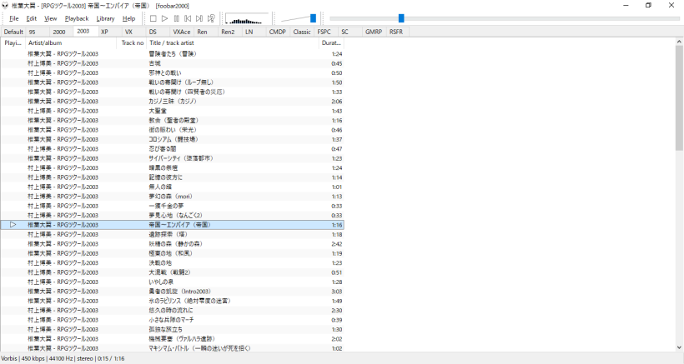The height and width of the screenshot is (364, 684).
Task: Adjust the volume slider handle
Action: tap(313, 18)
